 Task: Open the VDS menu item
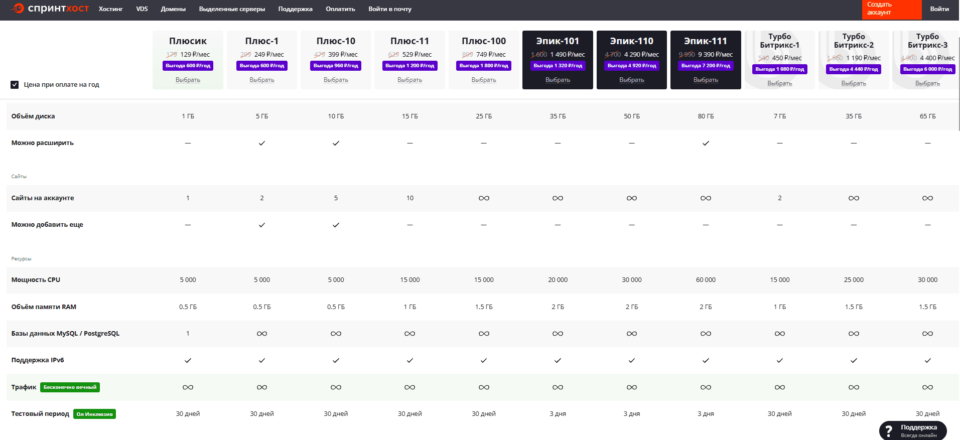point(142,9)
